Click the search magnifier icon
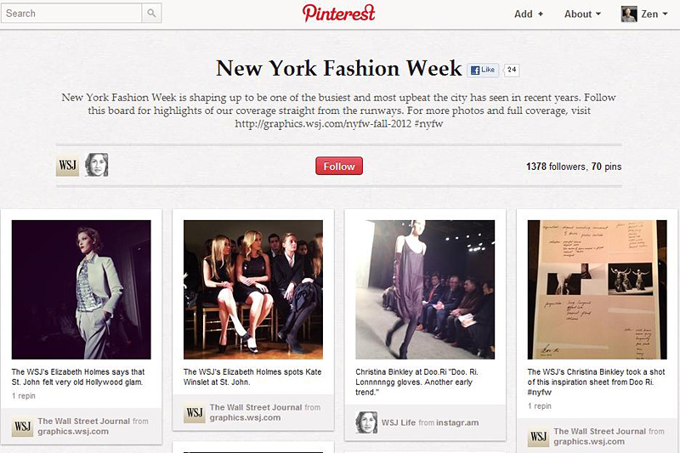The image size is (680, 453). click(151, 14)
